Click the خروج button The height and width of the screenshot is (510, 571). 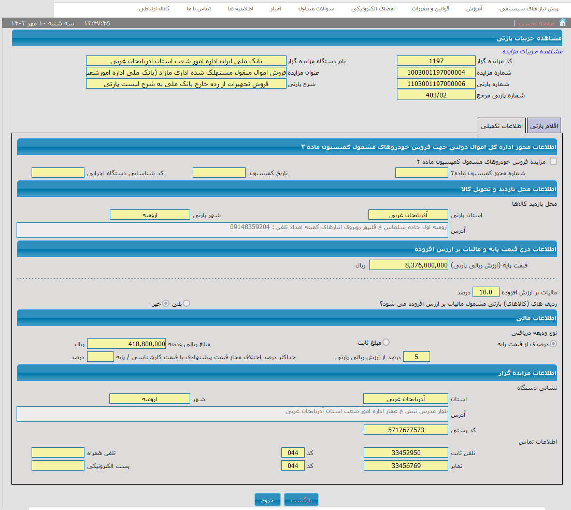[x=267, y=500]
